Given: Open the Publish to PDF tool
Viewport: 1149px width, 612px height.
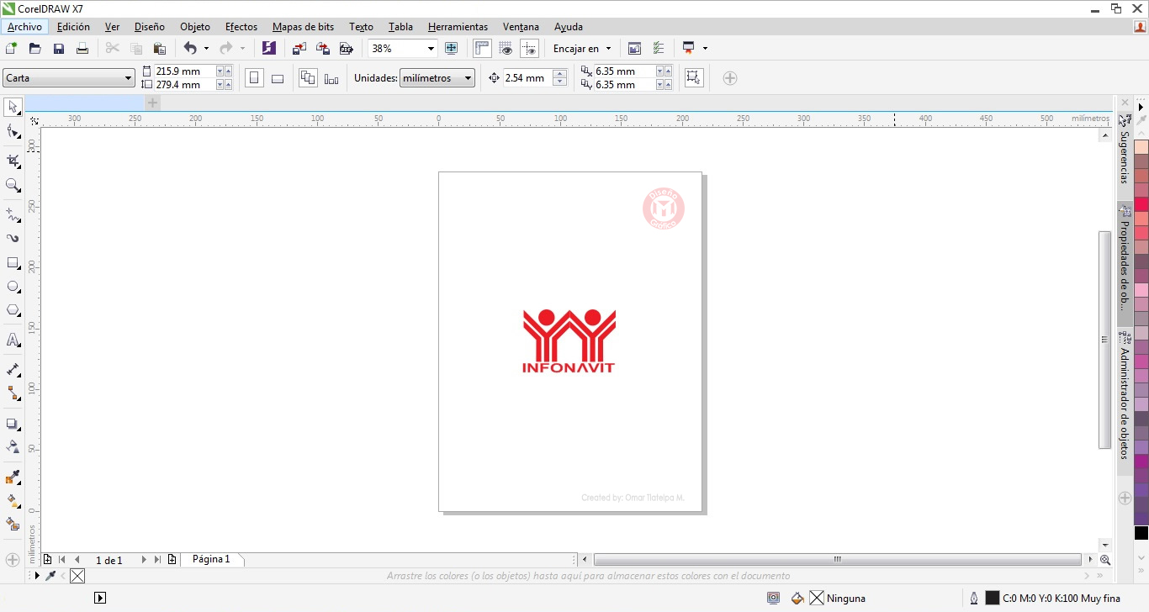Looking at the screenshot, I should [x=347, y=48].
